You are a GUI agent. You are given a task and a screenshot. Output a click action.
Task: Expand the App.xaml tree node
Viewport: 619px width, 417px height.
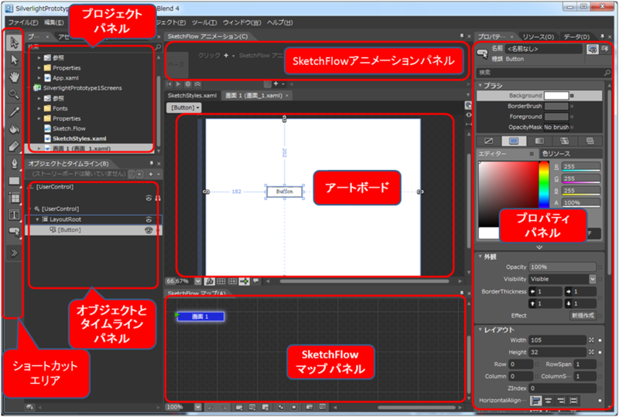tap(39, 78)
